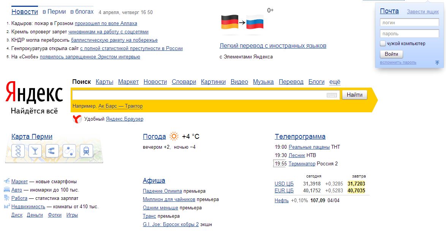Open the Игры link
The image size is (446, 231).
click(72, 215)
